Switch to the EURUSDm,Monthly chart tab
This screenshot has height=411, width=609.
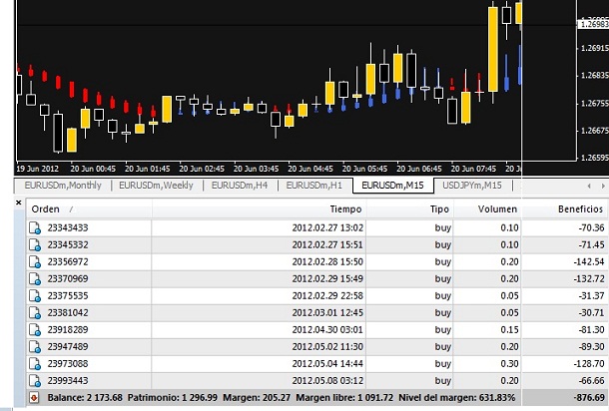(62, 185)
